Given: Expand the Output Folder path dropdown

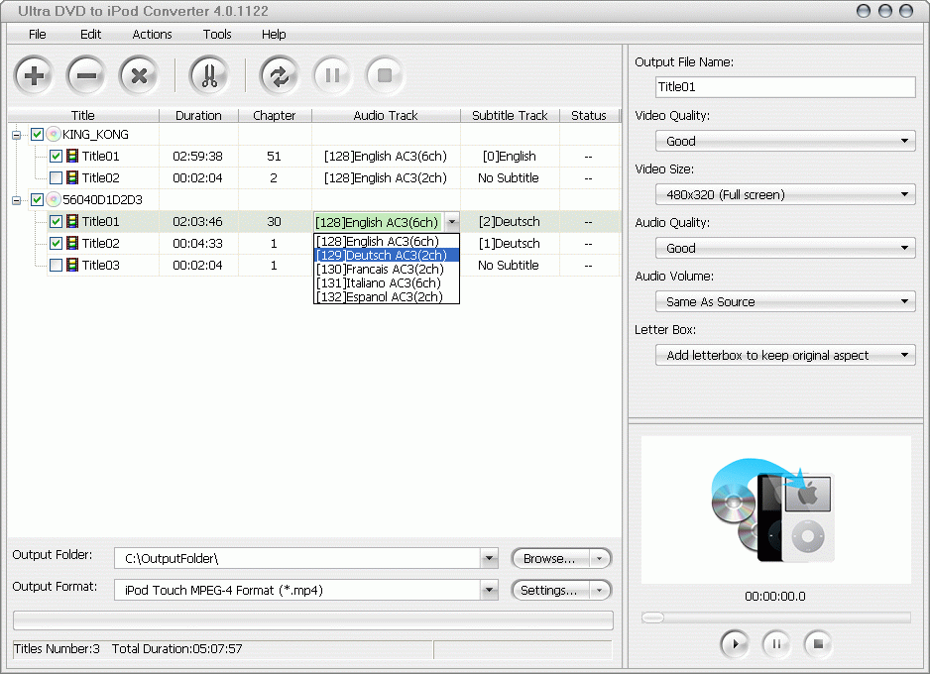Looking at the screenshot, I should coord(490,558).
